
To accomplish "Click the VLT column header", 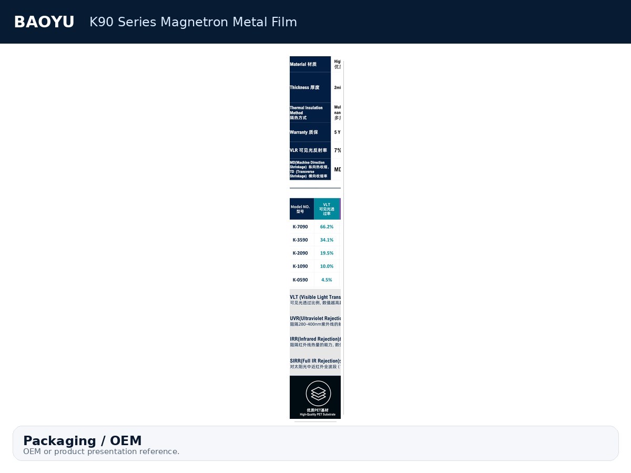I will pos(327,209).
